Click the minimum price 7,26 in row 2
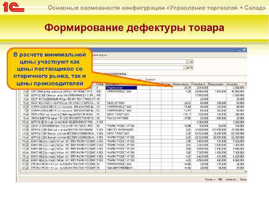This screenshot has height=202, width=269. click(x=188, y=92)
